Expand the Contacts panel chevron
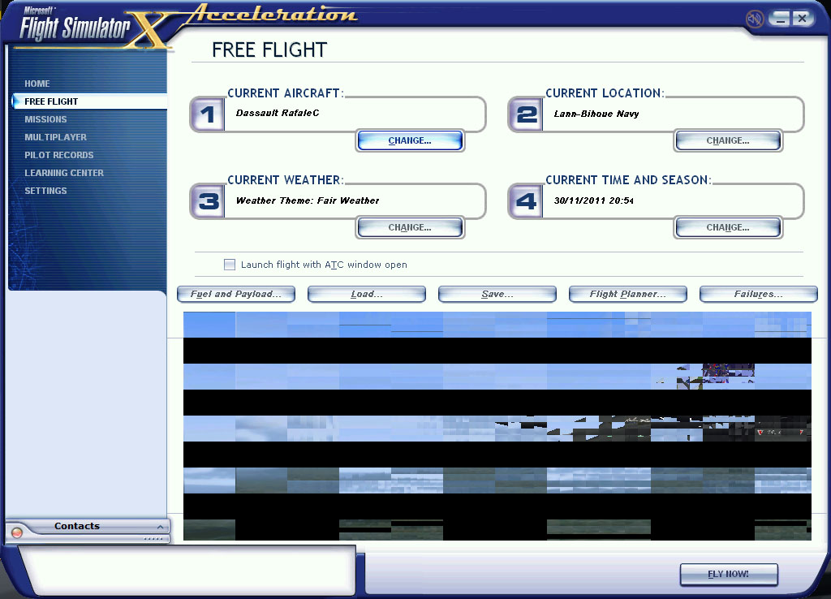Screen dimensions: 831x599 (x=160, y=527)
